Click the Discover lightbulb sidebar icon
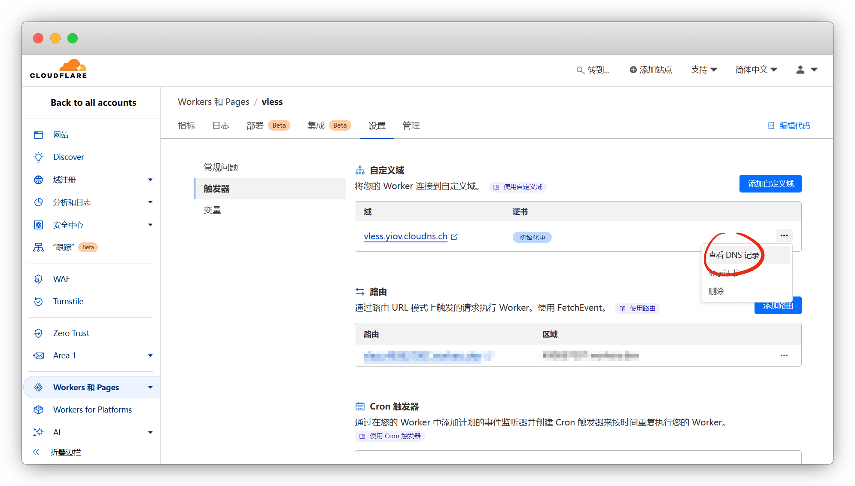 click(x=39, y=157)
